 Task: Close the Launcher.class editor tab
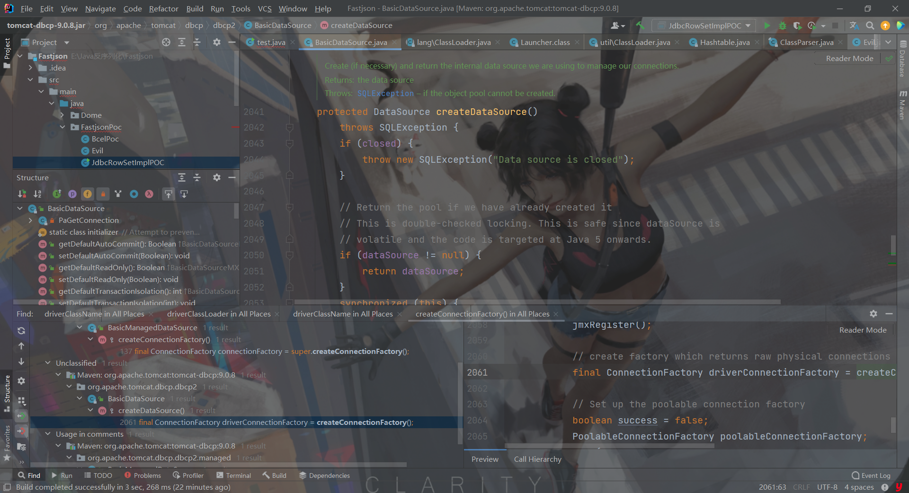(x=577, y=42)
